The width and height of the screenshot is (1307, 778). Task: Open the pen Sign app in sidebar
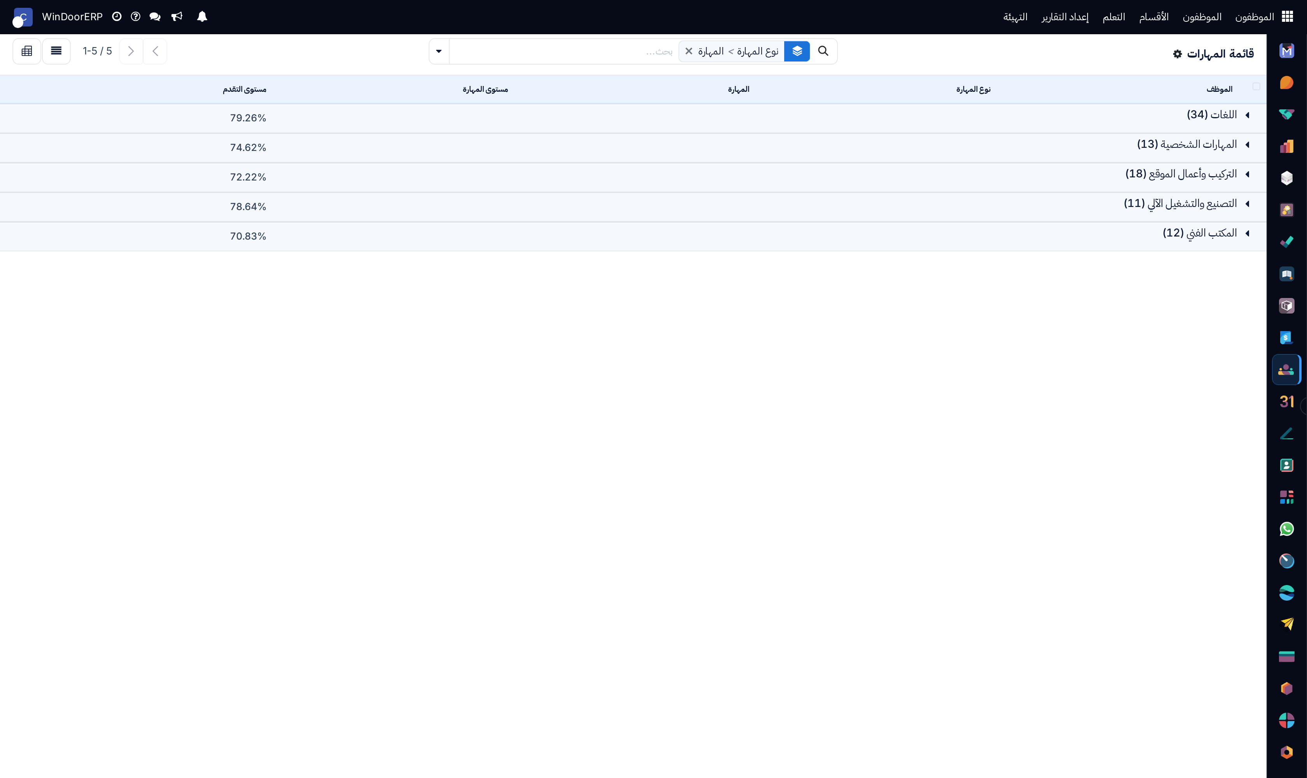[x=1286, y=434]
